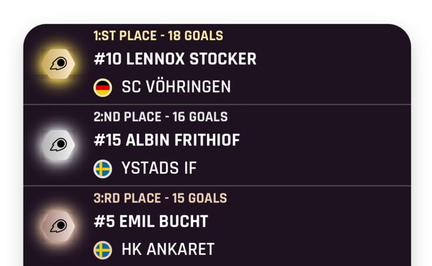The width and height of the screenshot is (432, 266).
Task: Click the gold top scorer badge icon
Action: 58,63
